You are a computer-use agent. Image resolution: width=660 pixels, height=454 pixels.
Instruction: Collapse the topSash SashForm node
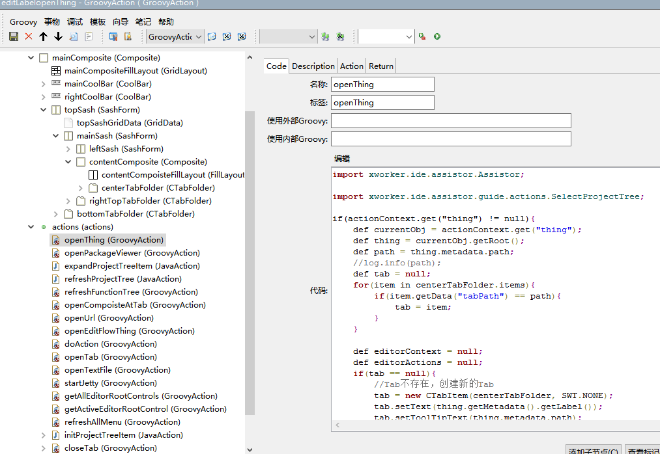point(44,110)
